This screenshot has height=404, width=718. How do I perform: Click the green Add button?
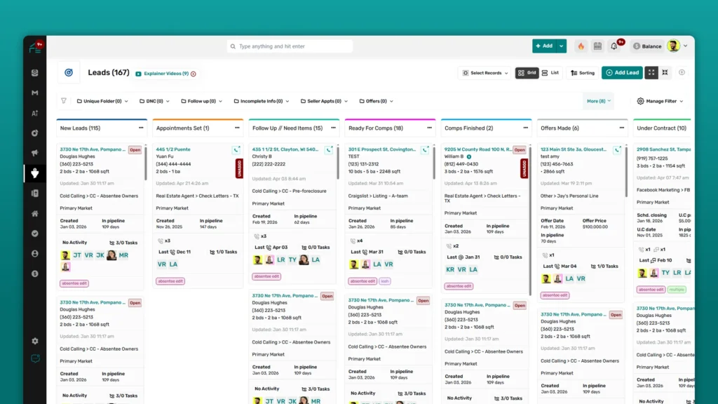coord(544,46)
